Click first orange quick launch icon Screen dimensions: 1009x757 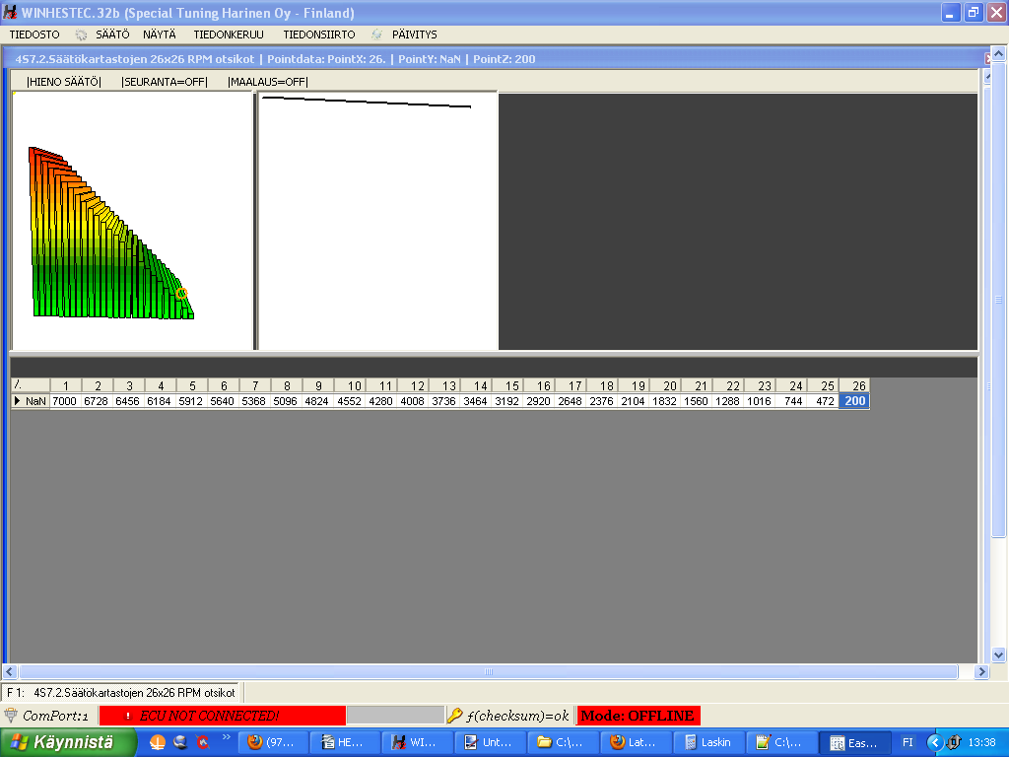point(158,742)
